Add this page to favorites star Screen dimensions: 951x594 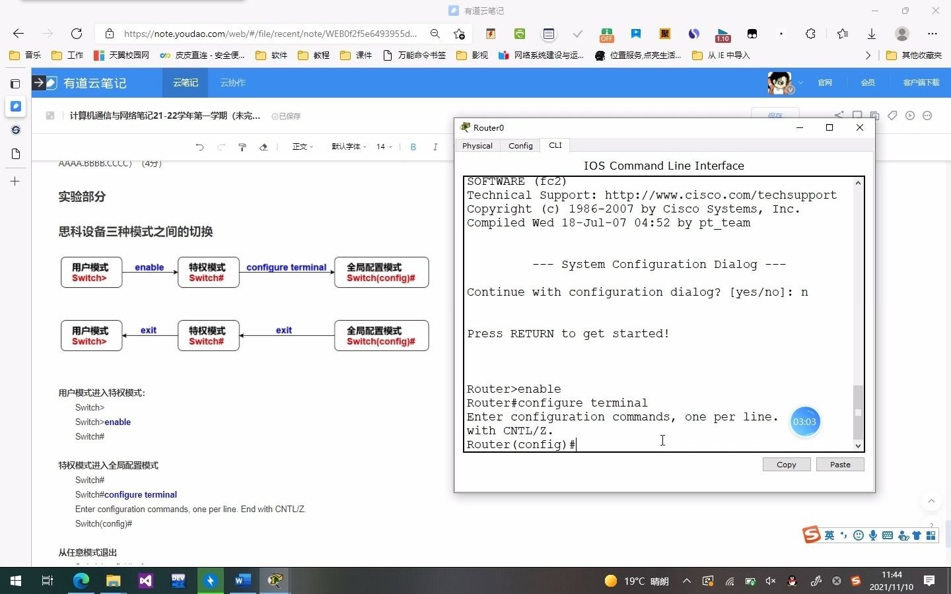460,34
